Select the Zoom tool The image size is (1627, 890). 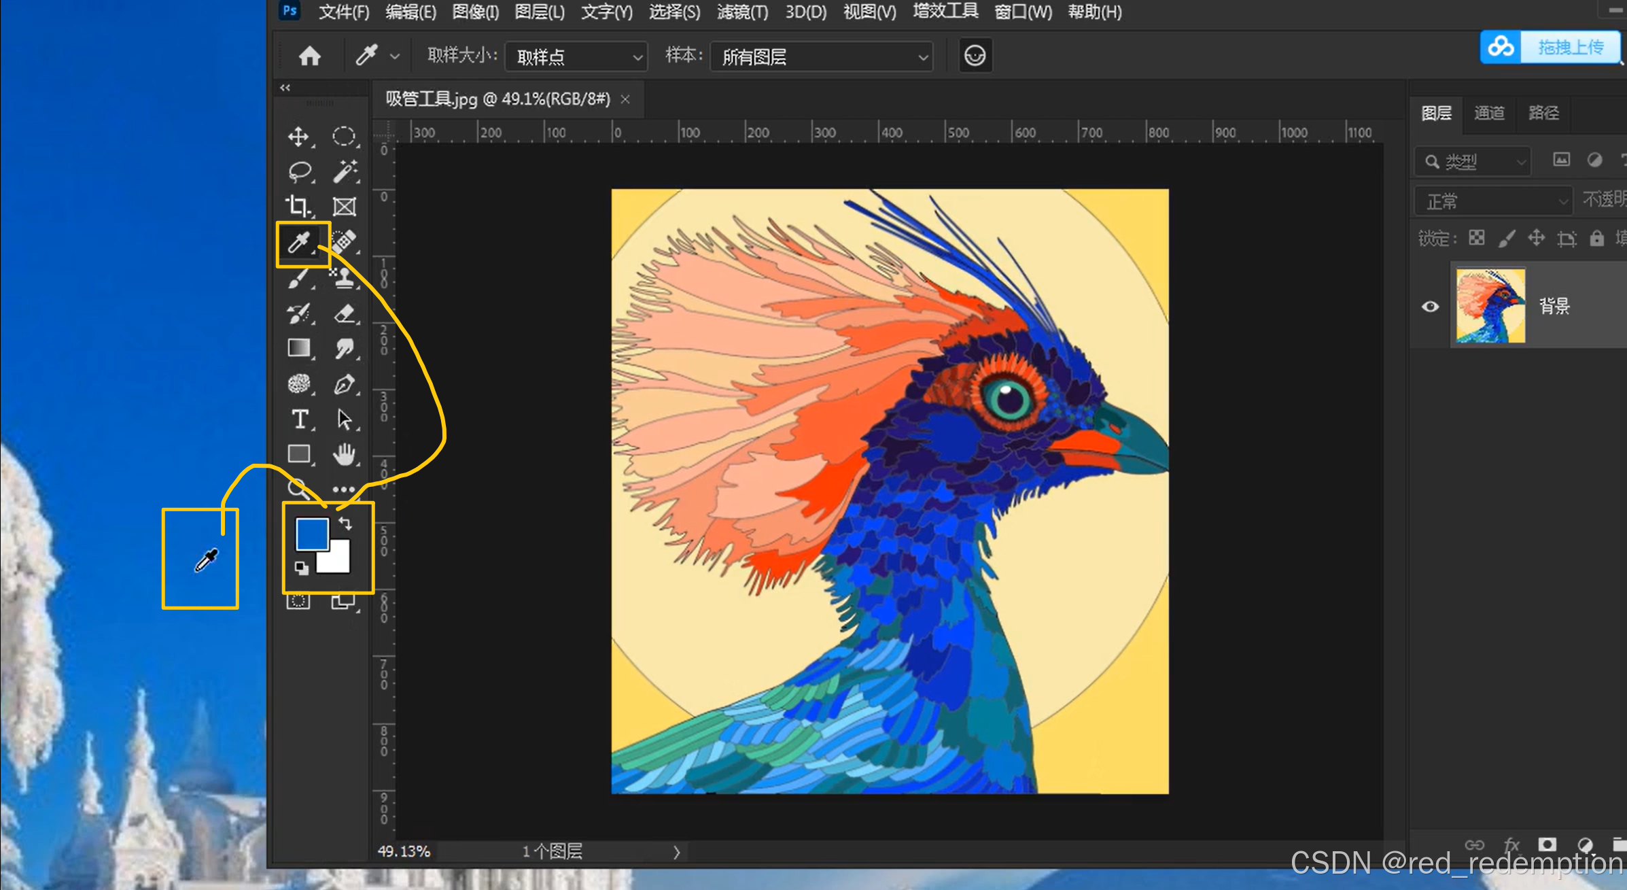point(298,487)
